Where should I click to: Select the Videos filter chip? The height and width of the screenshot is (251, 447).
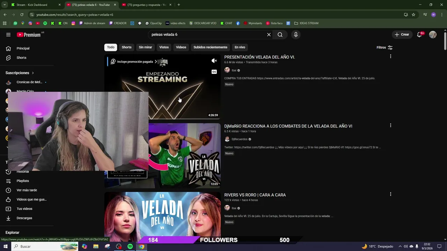coord(181,47)
